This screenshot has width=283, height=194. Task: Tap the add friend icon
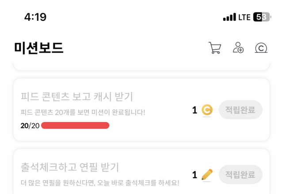coord(238,48)
